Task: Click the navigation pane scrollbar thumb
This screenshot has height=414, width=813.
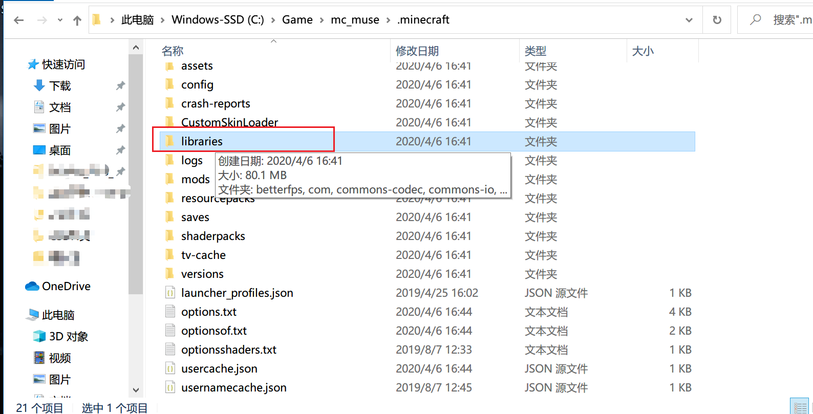Action: coord(136,174)
